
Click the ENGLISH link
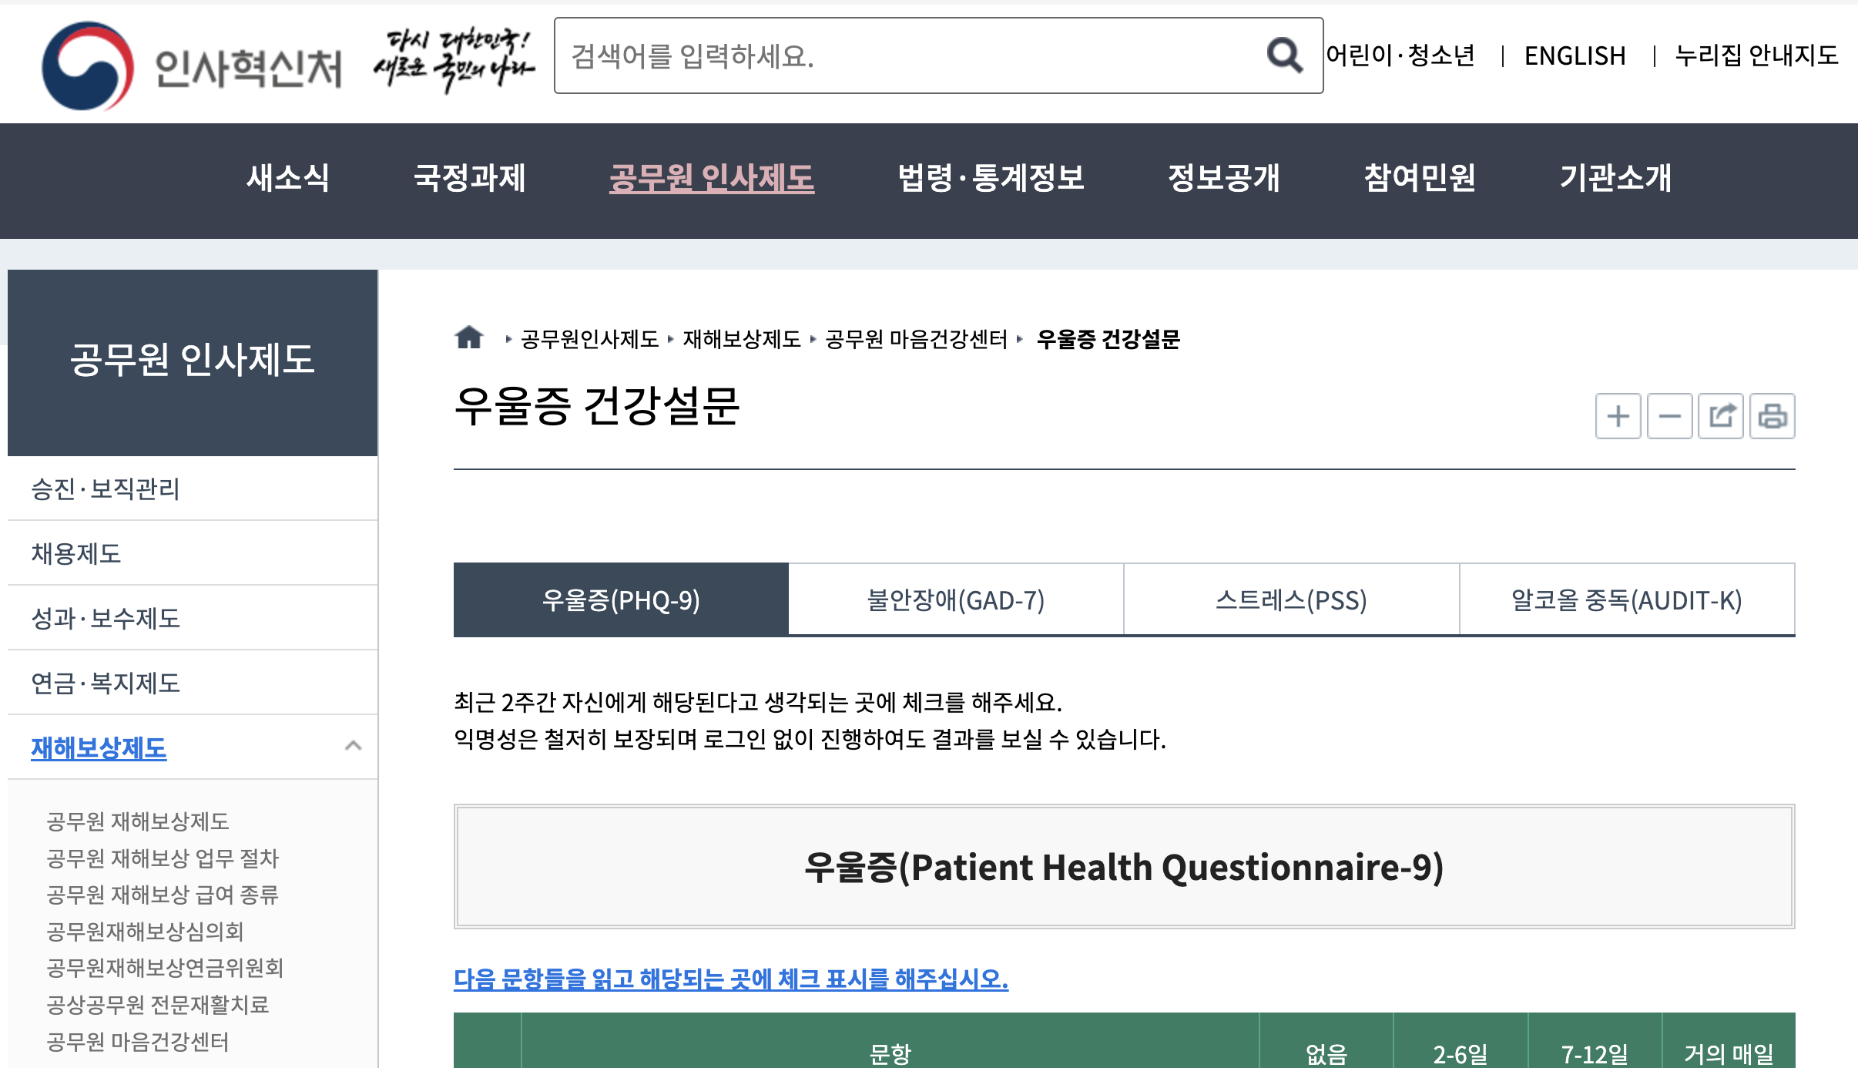click(1575, 55)
